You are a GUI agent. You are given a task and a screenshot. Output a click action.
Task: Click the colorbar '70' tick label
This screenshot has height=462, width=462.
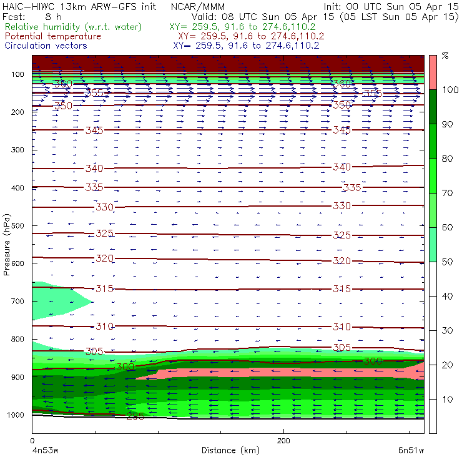click(447, 193)
